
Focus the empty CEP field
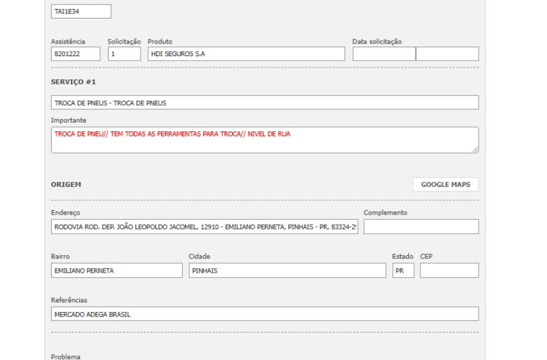(x=449, y=271)
